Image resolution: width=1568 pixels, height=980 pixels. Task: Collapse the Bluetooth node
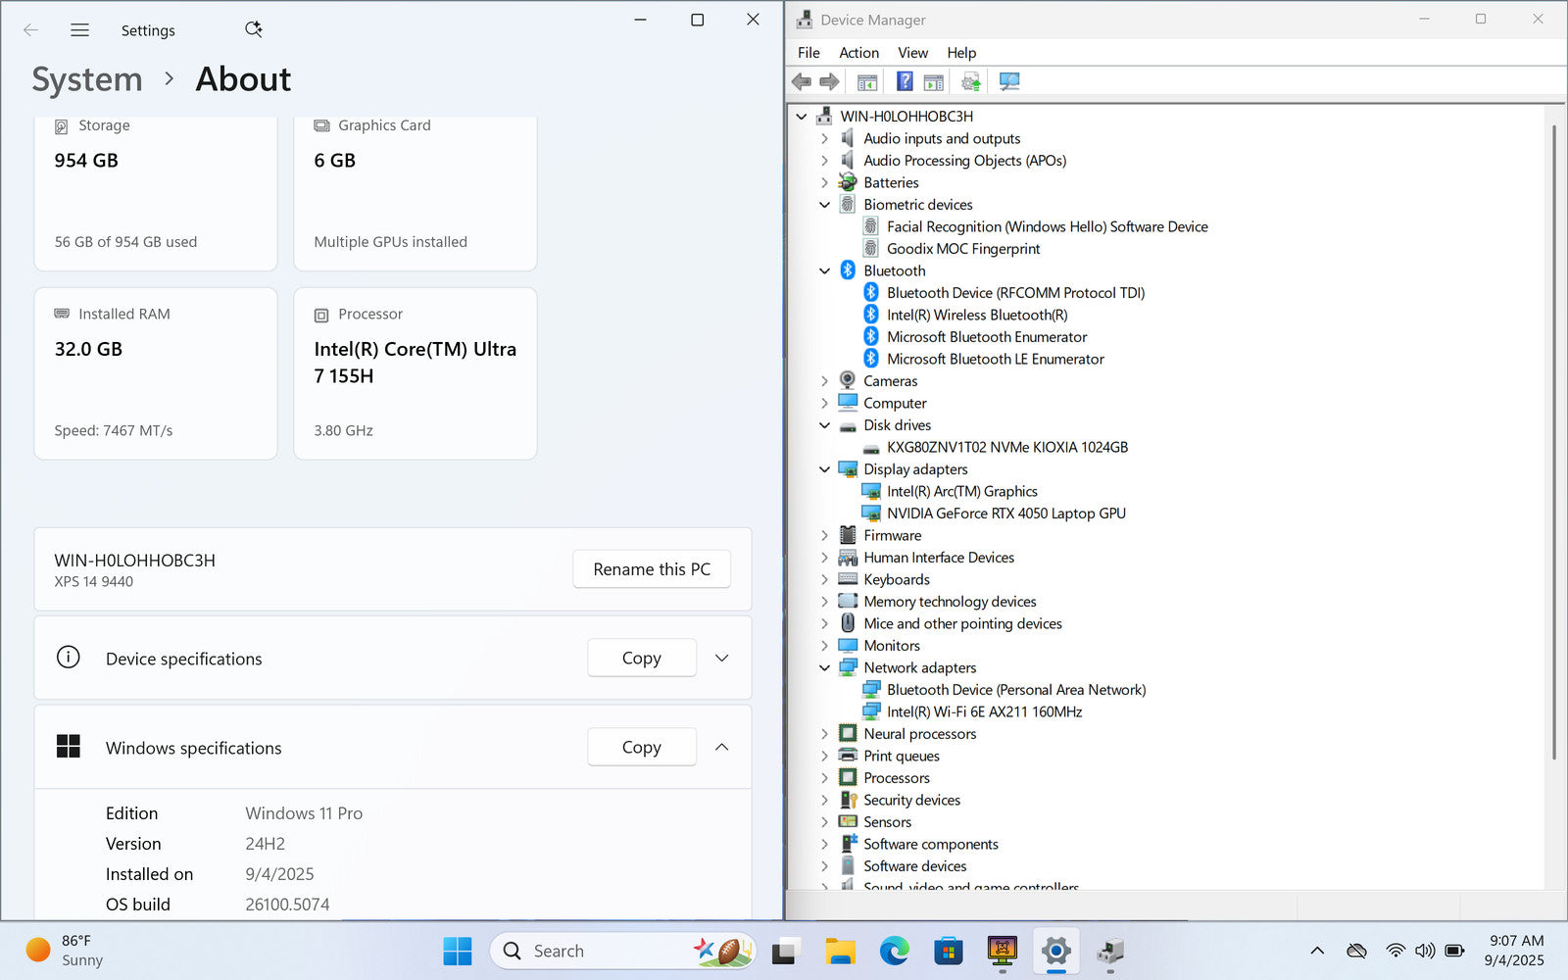pyautogui.click(x=824, y=271)
